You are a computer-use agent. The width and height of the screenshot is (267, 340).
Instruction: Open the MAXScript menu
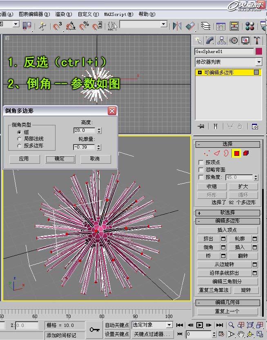click(118, 14)
